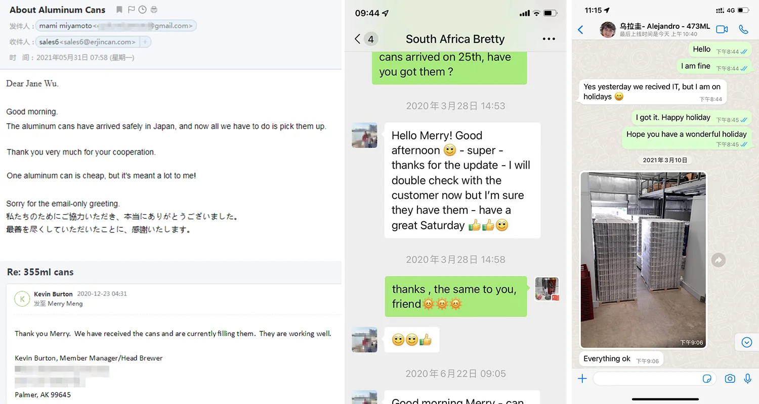Viewport: 759px width, 404px height.
Task: Bookmark the About Aluminum Cans email
Action: [119, 10]
